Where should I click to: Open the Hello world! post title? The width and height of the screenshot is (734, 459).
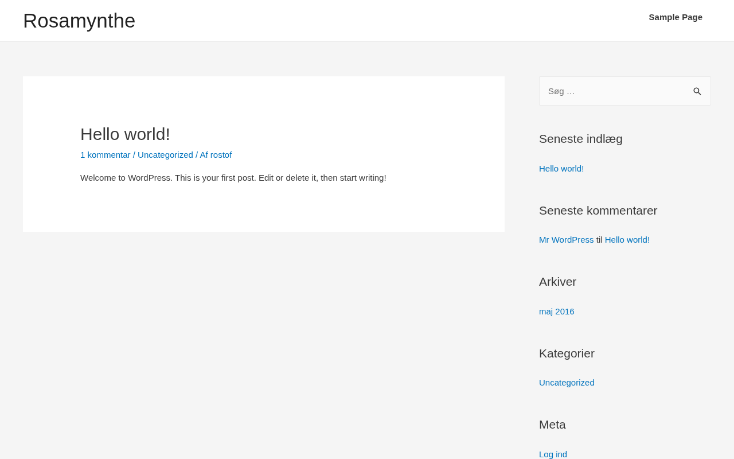125,134
